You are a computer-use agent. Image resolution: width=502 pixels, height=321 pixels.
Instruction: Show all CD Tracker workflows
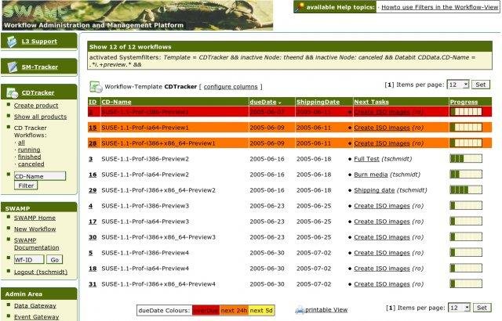[21, 142]
